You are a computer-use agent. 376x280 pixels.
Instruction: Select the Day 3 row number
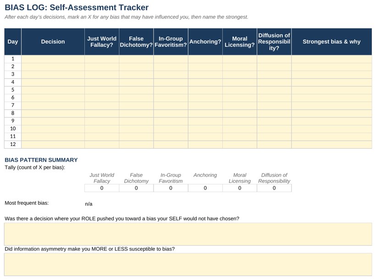click(13, 74)
